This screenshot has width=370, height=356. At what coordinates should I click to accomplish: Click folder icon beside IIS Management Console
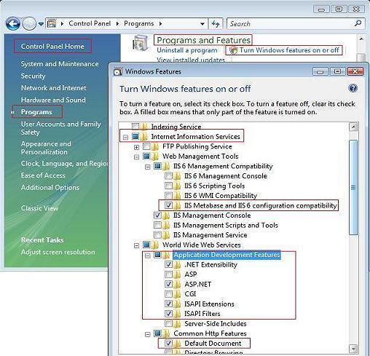tap(166, 215)
